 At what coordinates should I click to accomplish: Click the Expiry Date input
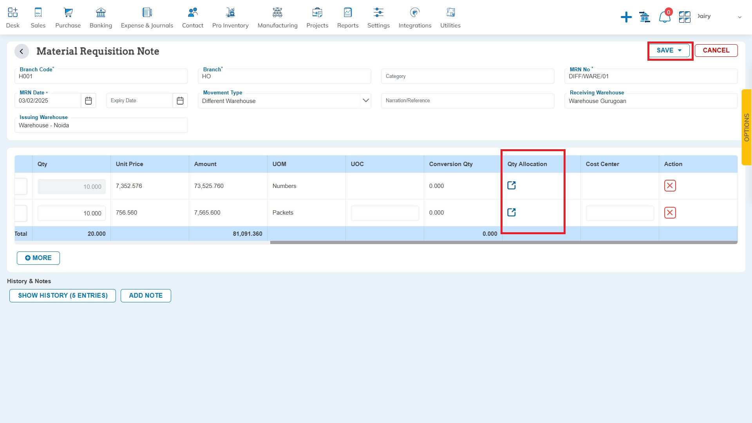(x=139, y=101)
